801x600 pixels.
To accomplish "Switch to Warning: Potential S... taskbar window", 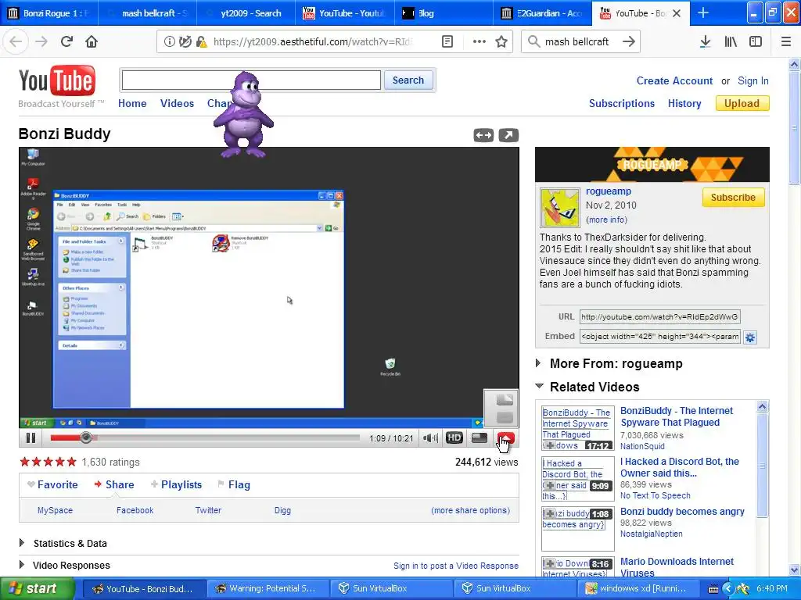I will (x=267, y=589).
